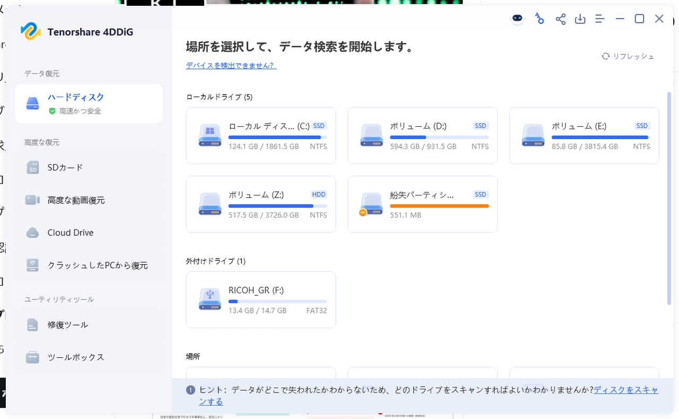This screenshot has width=679, height=419.
Task: Click the download/import icon in title bar
Action: 580,19
